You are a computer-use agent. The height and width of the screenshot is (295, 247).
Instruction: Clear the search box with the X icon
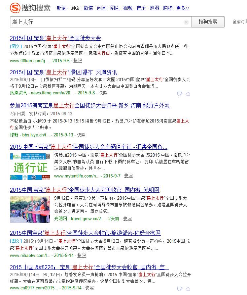[186, 22]
